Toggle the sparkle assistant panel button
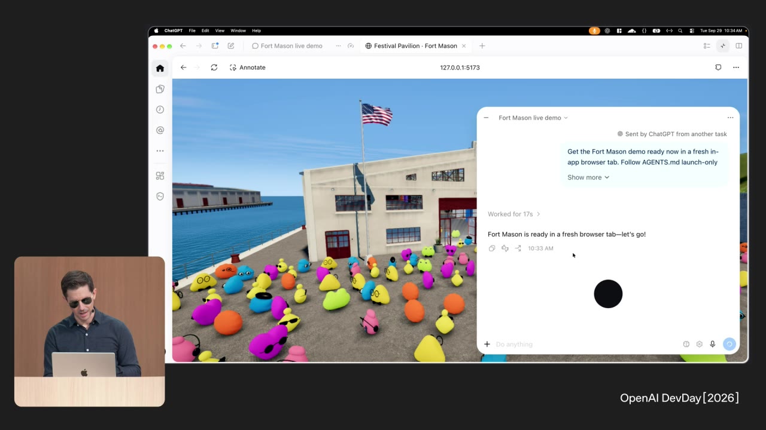 click(723, 46)
